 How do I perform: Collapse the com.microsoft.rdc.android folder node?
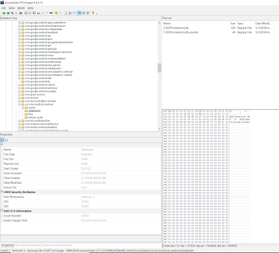pyautogui.click(x=20, y=104)
